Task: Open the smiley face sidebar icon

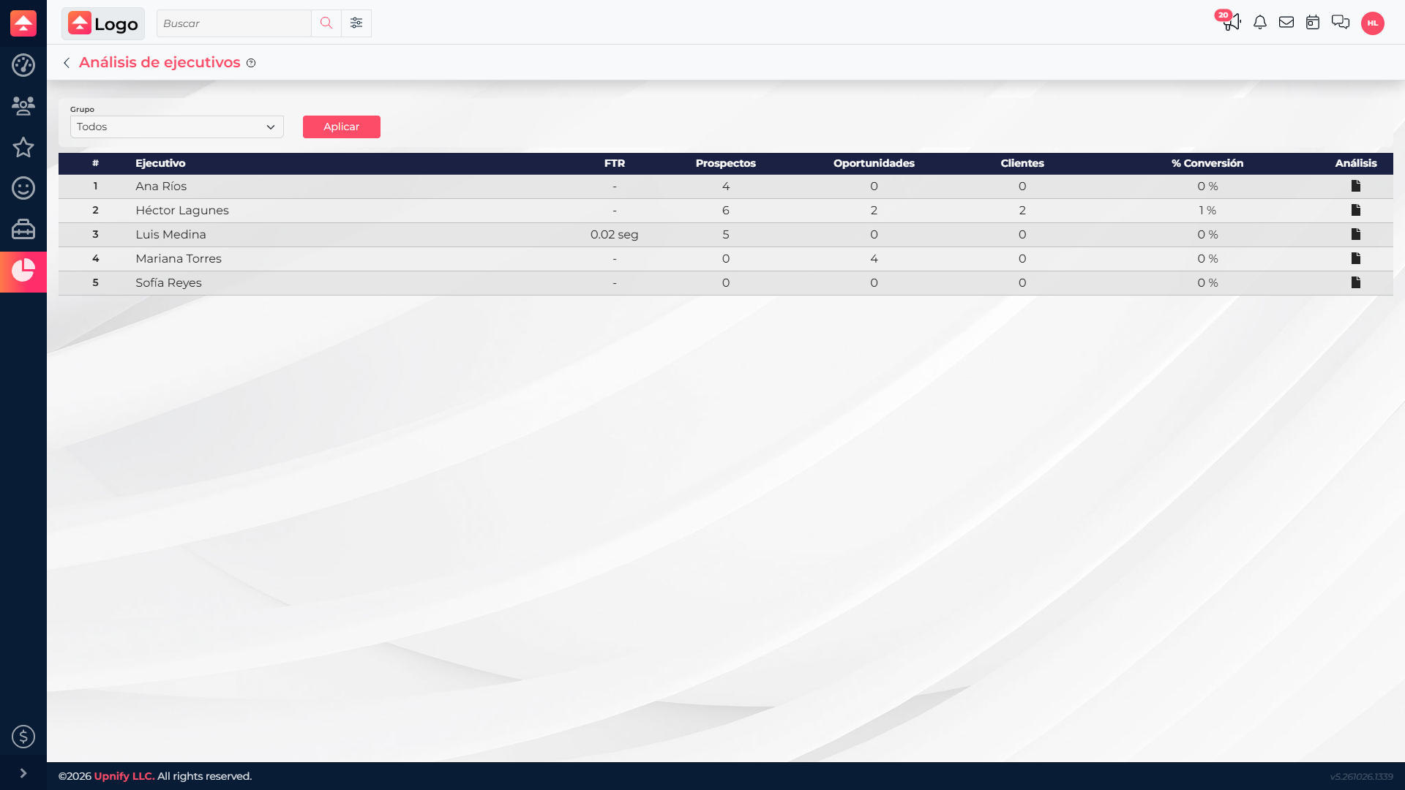Action: [x=23, y=188]
